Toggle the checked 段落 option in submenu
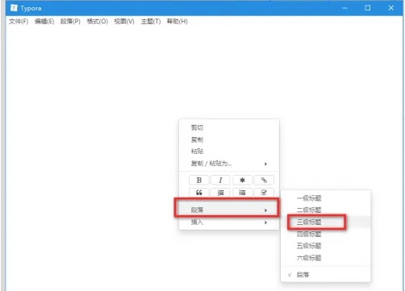 click(x=326, y=275)
